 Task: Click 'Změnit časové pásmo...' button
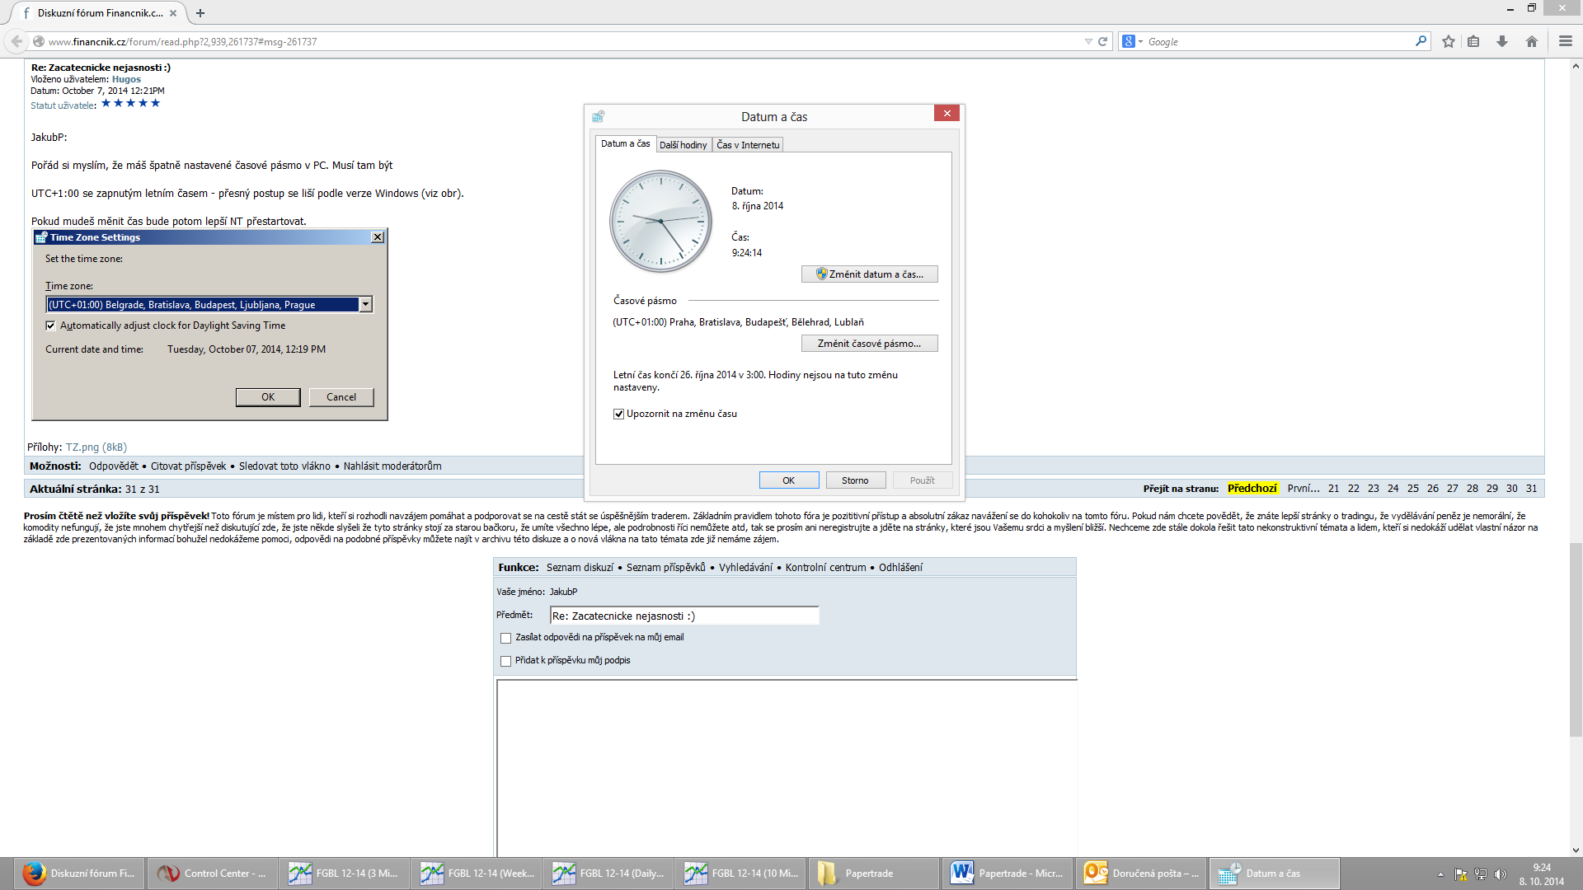(x=869, y=344)
